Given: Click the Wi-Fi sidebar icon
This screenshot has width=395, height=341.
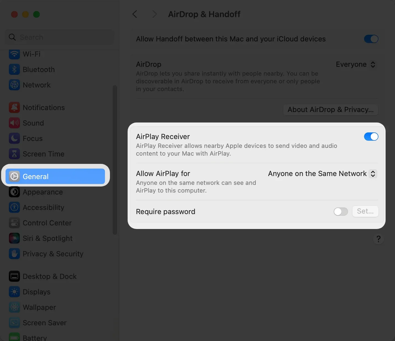Looking at the screenshot, I should click(x=14, y=54).
